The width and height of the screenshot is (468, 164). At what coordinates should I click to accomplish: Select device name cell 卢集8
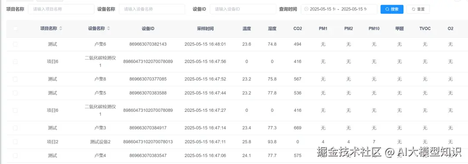tap(100, 79)
